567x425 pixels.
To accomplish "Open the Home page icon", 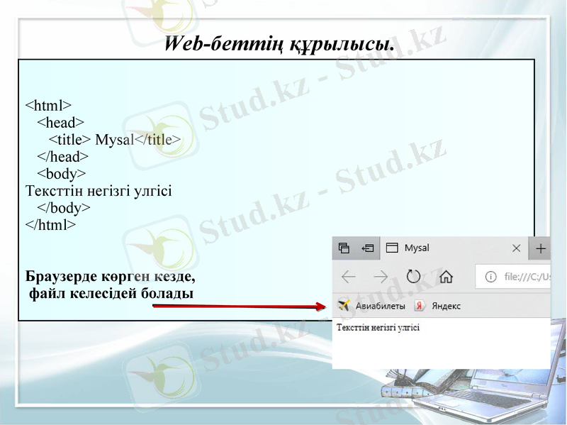I will pos(446,277).
